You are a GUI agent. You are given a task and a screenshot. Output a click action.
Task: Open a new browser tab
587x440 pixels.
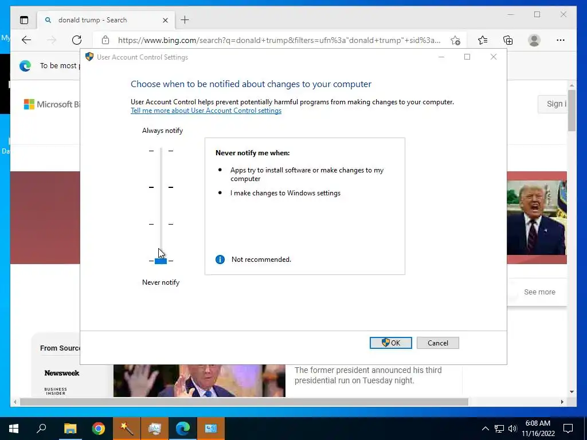(185, 20)
